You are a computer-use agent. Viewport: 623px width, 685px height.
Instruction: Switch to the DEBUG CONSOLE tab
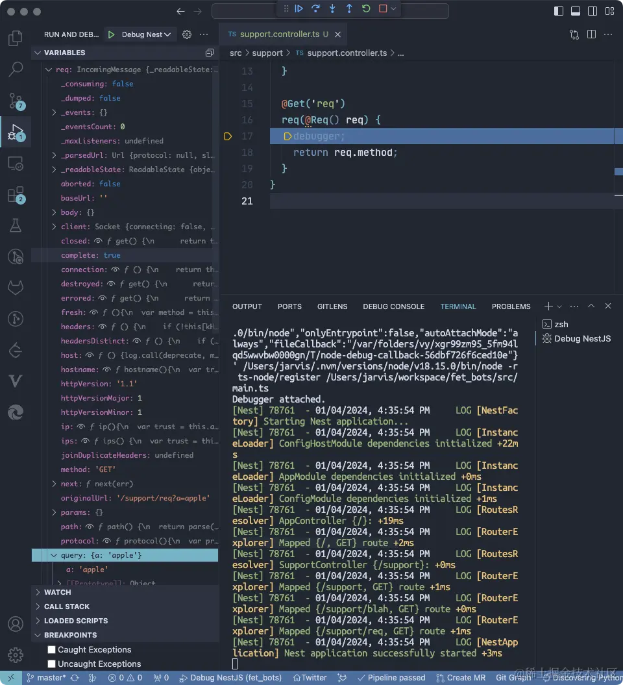[393, 306]
